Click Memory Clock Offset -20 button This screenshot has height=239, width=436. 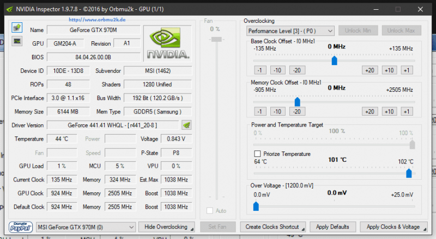click(x=297, y=112)
